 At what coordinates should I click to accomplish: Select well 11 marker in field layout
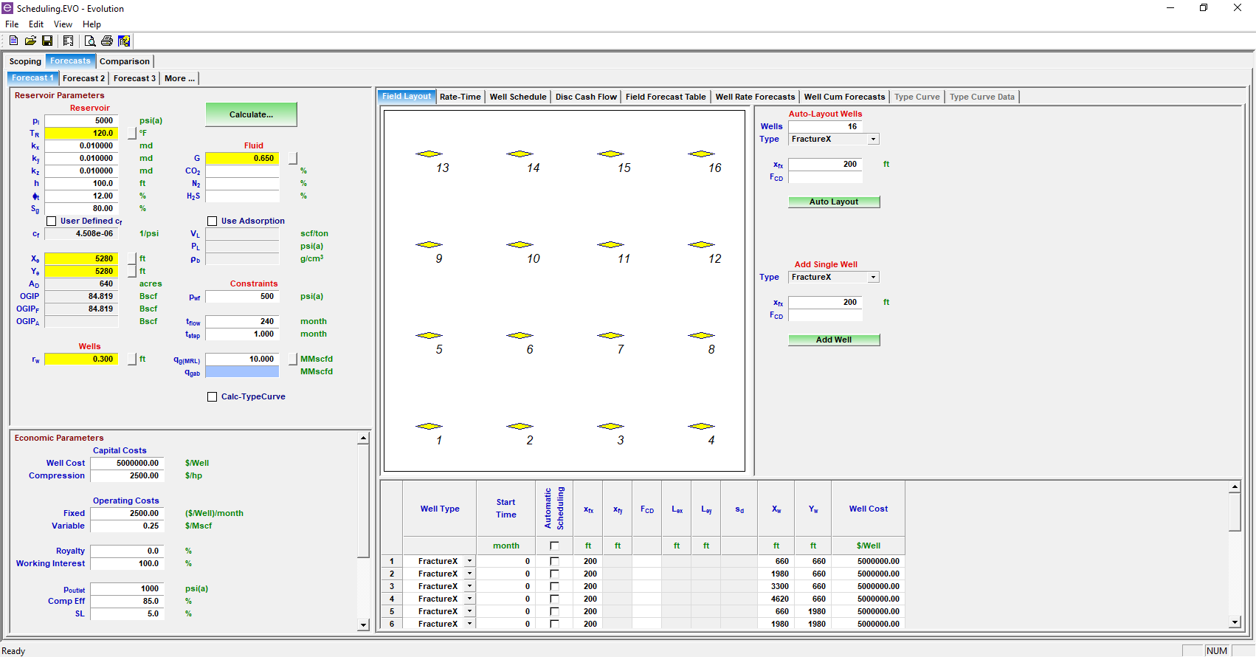(610, 244)
